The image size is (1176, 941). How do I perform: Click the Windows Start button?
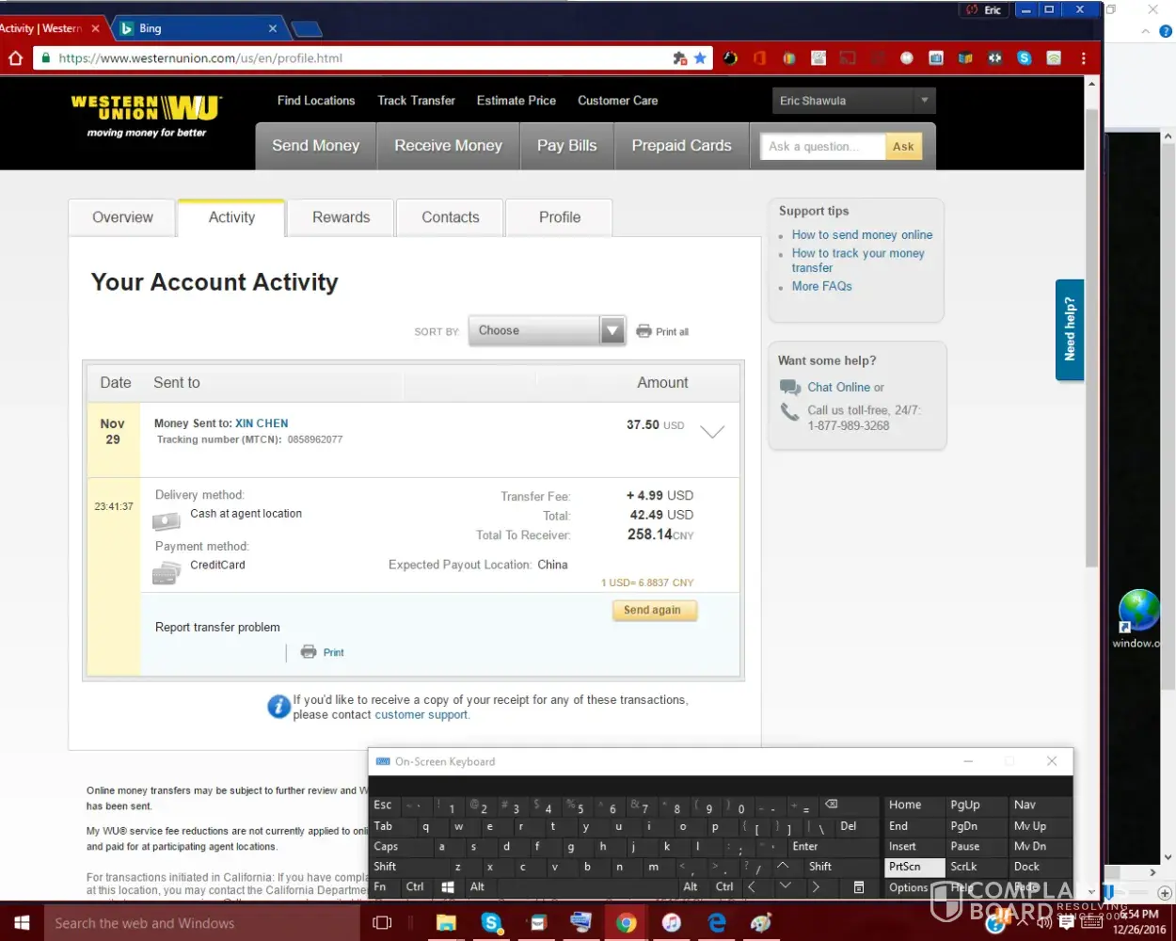(22, 923)
